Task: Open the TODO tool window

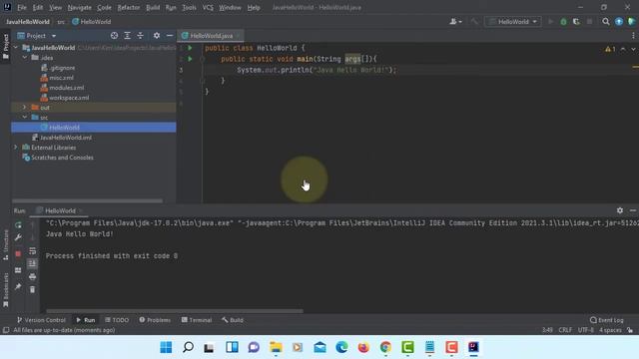Action: click(x=117, y=320)
